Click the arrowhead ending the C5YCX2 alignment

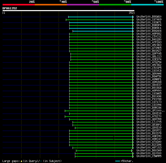tap(133, 37)
